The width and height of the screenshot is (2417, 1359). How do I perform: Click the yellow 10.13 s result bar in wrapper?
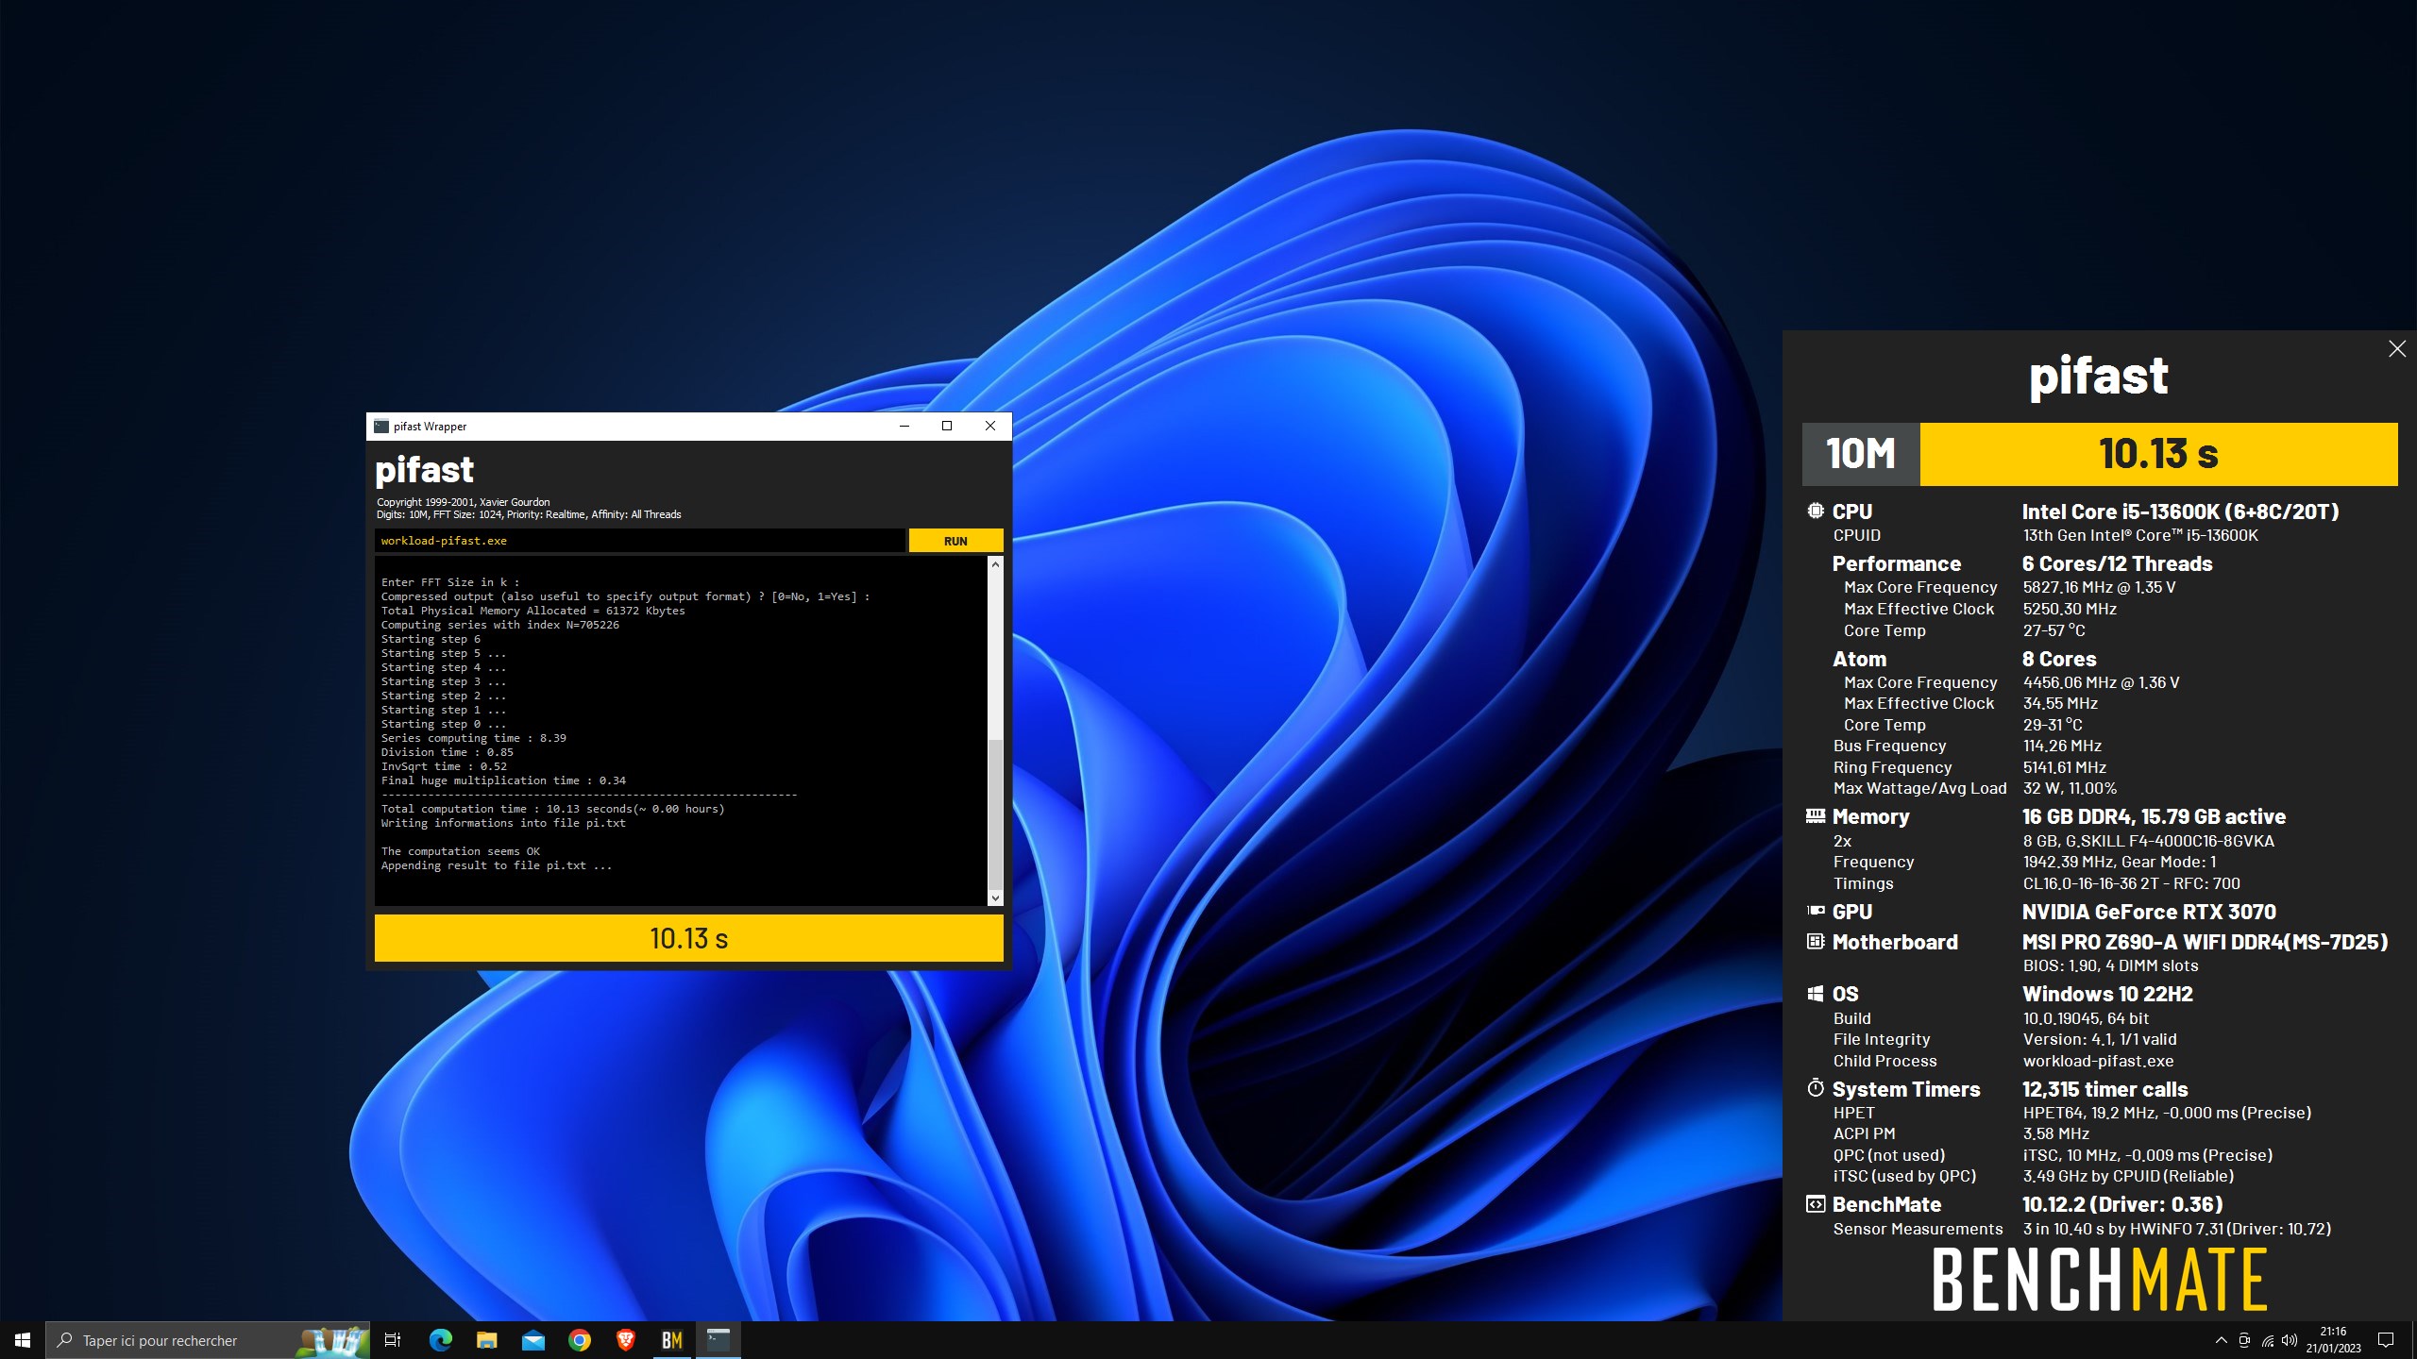click(x=689, y=938)
